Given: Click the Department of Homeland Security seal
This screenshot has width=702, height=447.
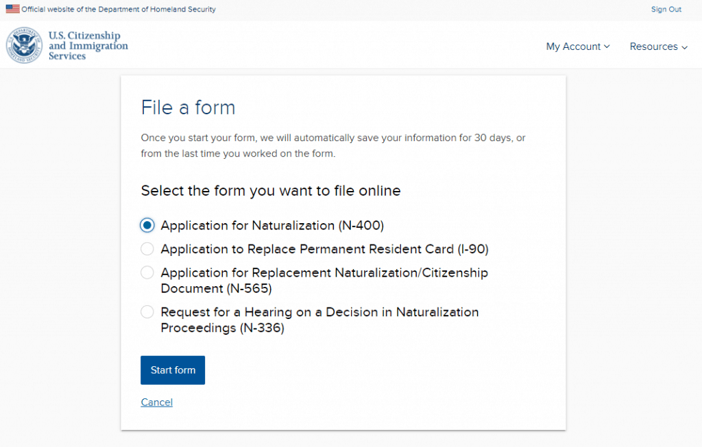Looking at the screenshot, I should [x=25, y=46].
